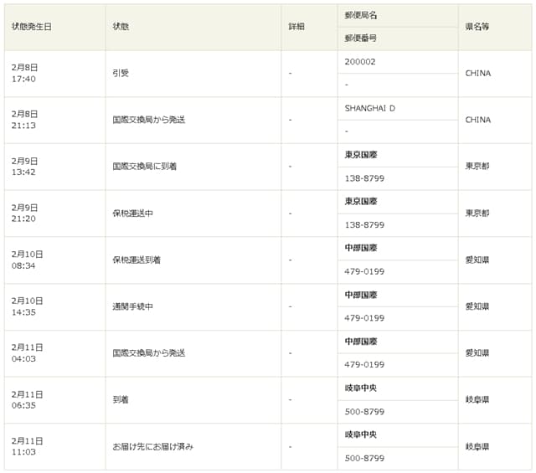
Task: Click the 到着 status at 06:35
Action: coord(121,399)
